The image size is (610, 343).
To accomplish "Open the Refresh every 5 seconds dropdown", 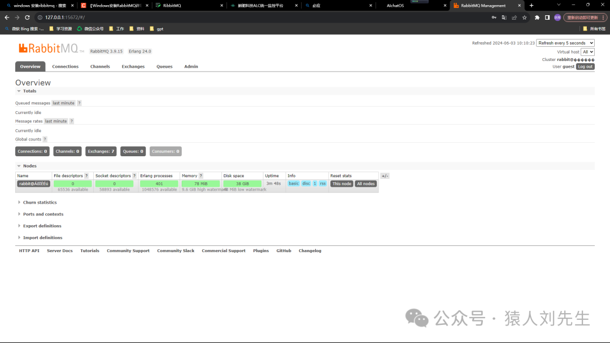I will 565,43.
